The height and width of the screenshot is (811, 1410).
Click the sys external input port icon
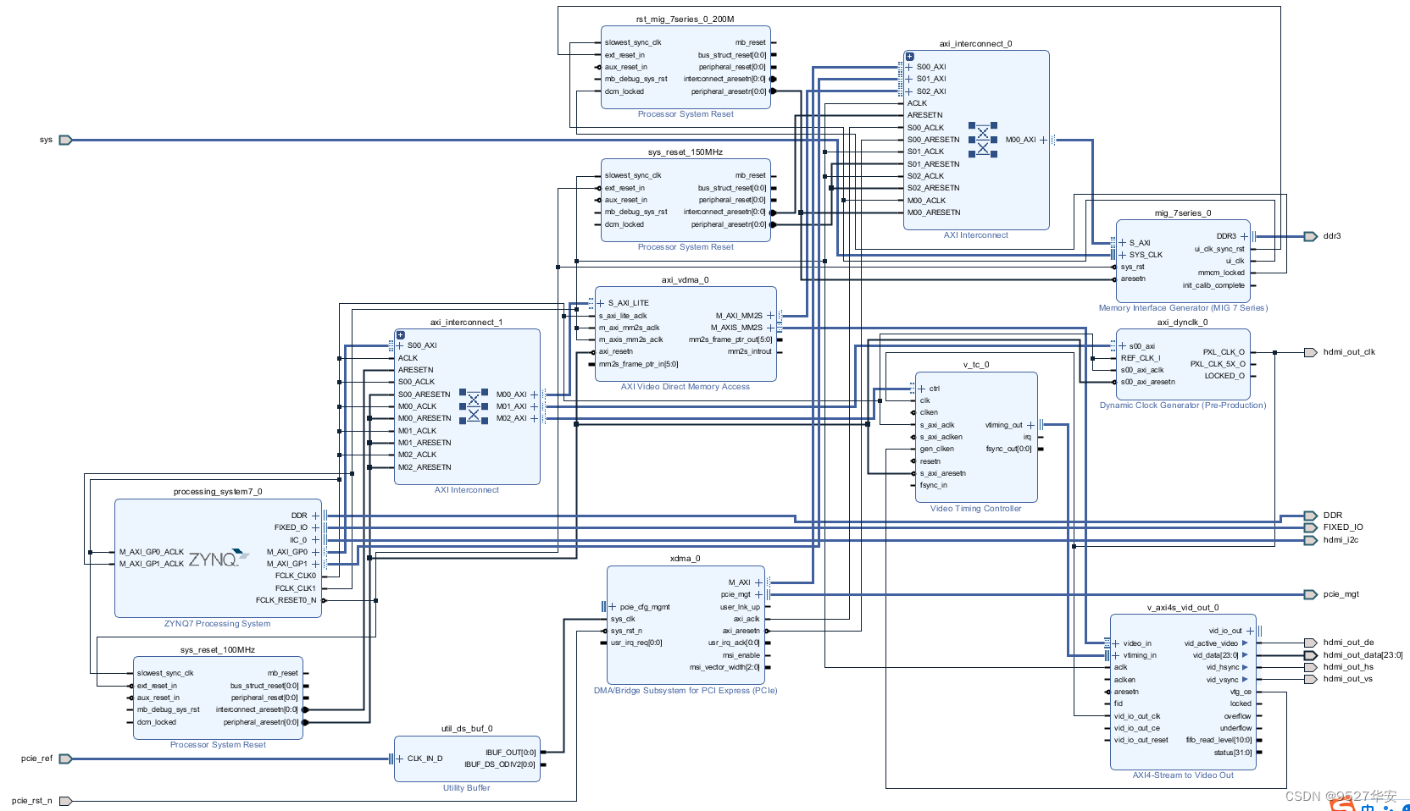[x=65, y=140]
